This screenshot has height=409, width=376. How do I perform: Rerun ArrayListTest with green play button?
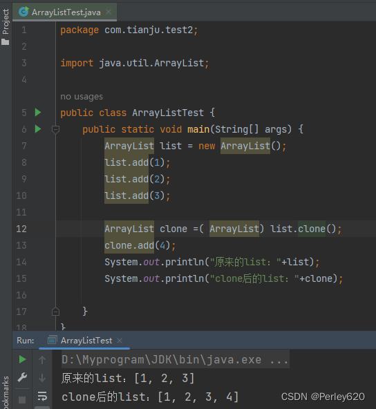click(22, 359)
